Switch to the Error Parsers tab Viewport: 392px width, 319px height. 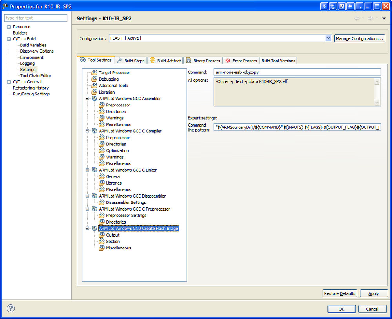click(241, 60)
